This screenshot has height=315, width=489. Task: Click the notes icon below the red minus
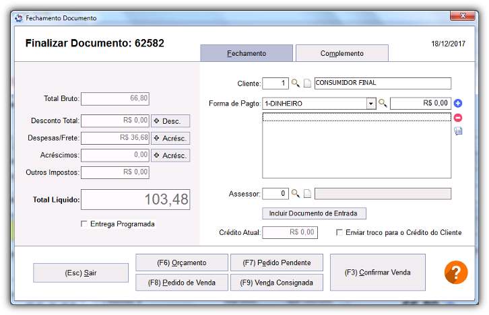[x=458, y=131]
